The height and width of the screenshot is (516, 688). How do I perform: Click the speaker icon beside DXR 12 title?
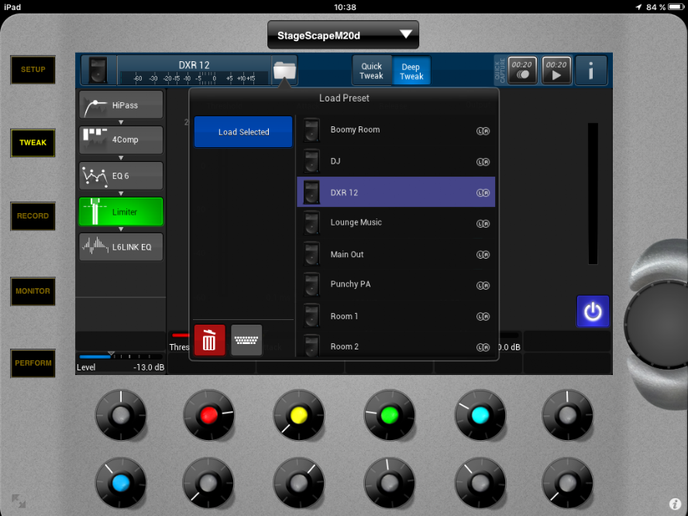pyautogui.click(x=98, y=71)
